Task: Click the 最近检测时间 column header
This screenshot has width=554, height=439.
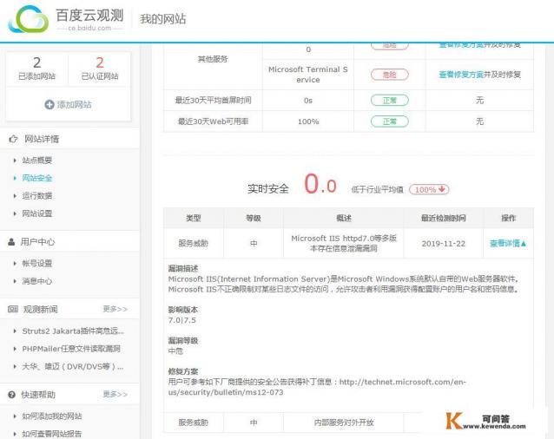Action: (444, 218)
